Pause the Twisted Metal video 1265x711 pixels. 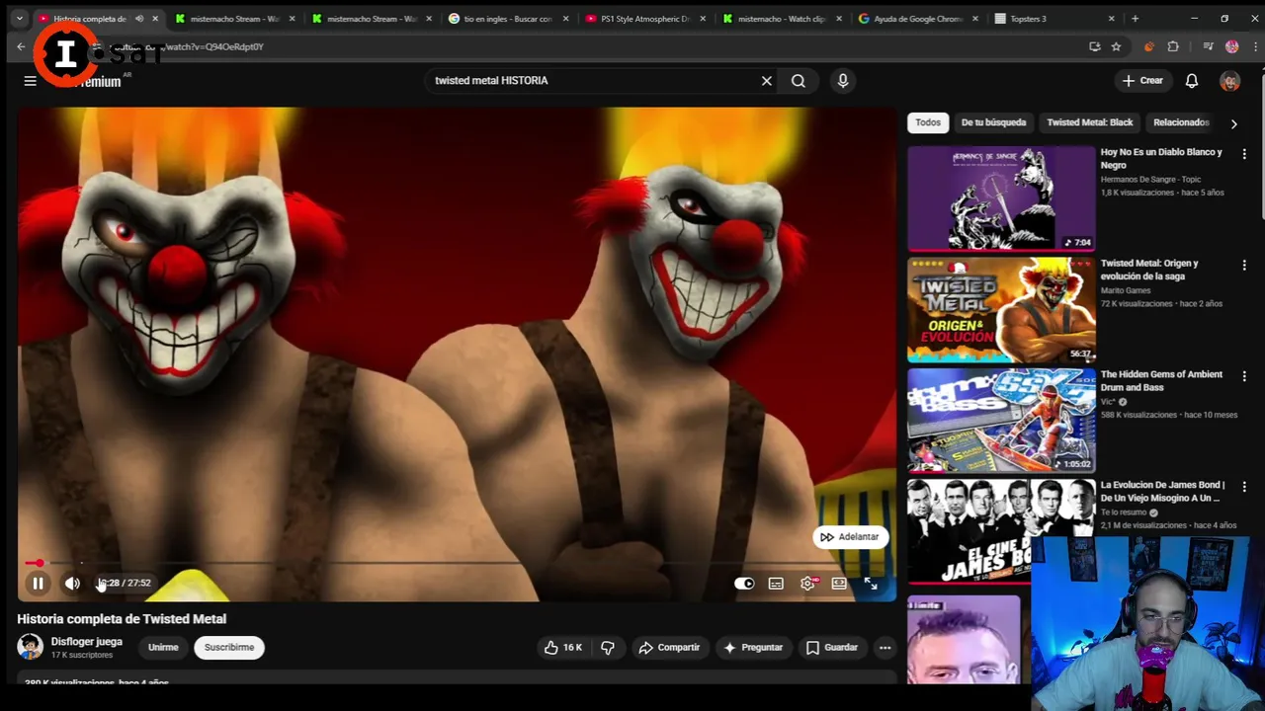38,584
